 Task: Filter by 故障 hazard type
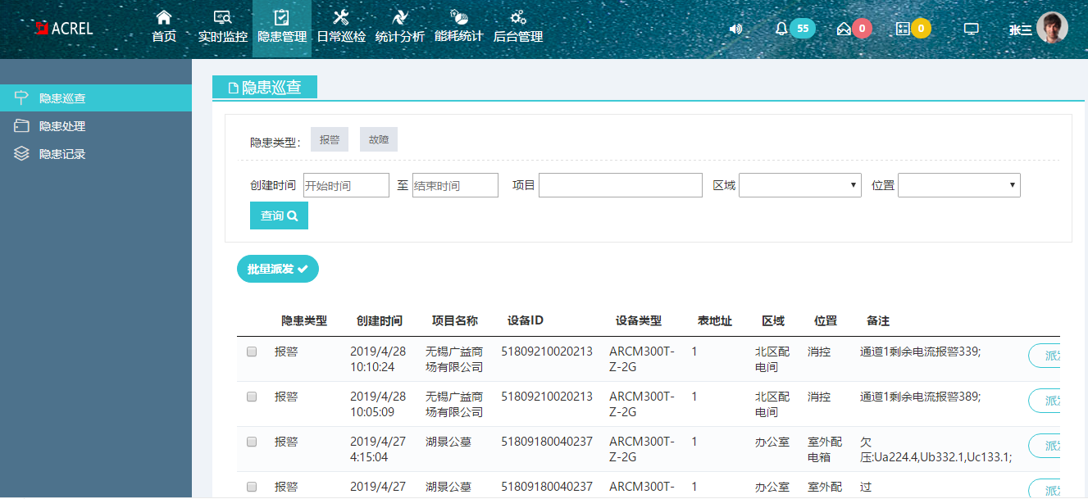[x=379, y=140]
